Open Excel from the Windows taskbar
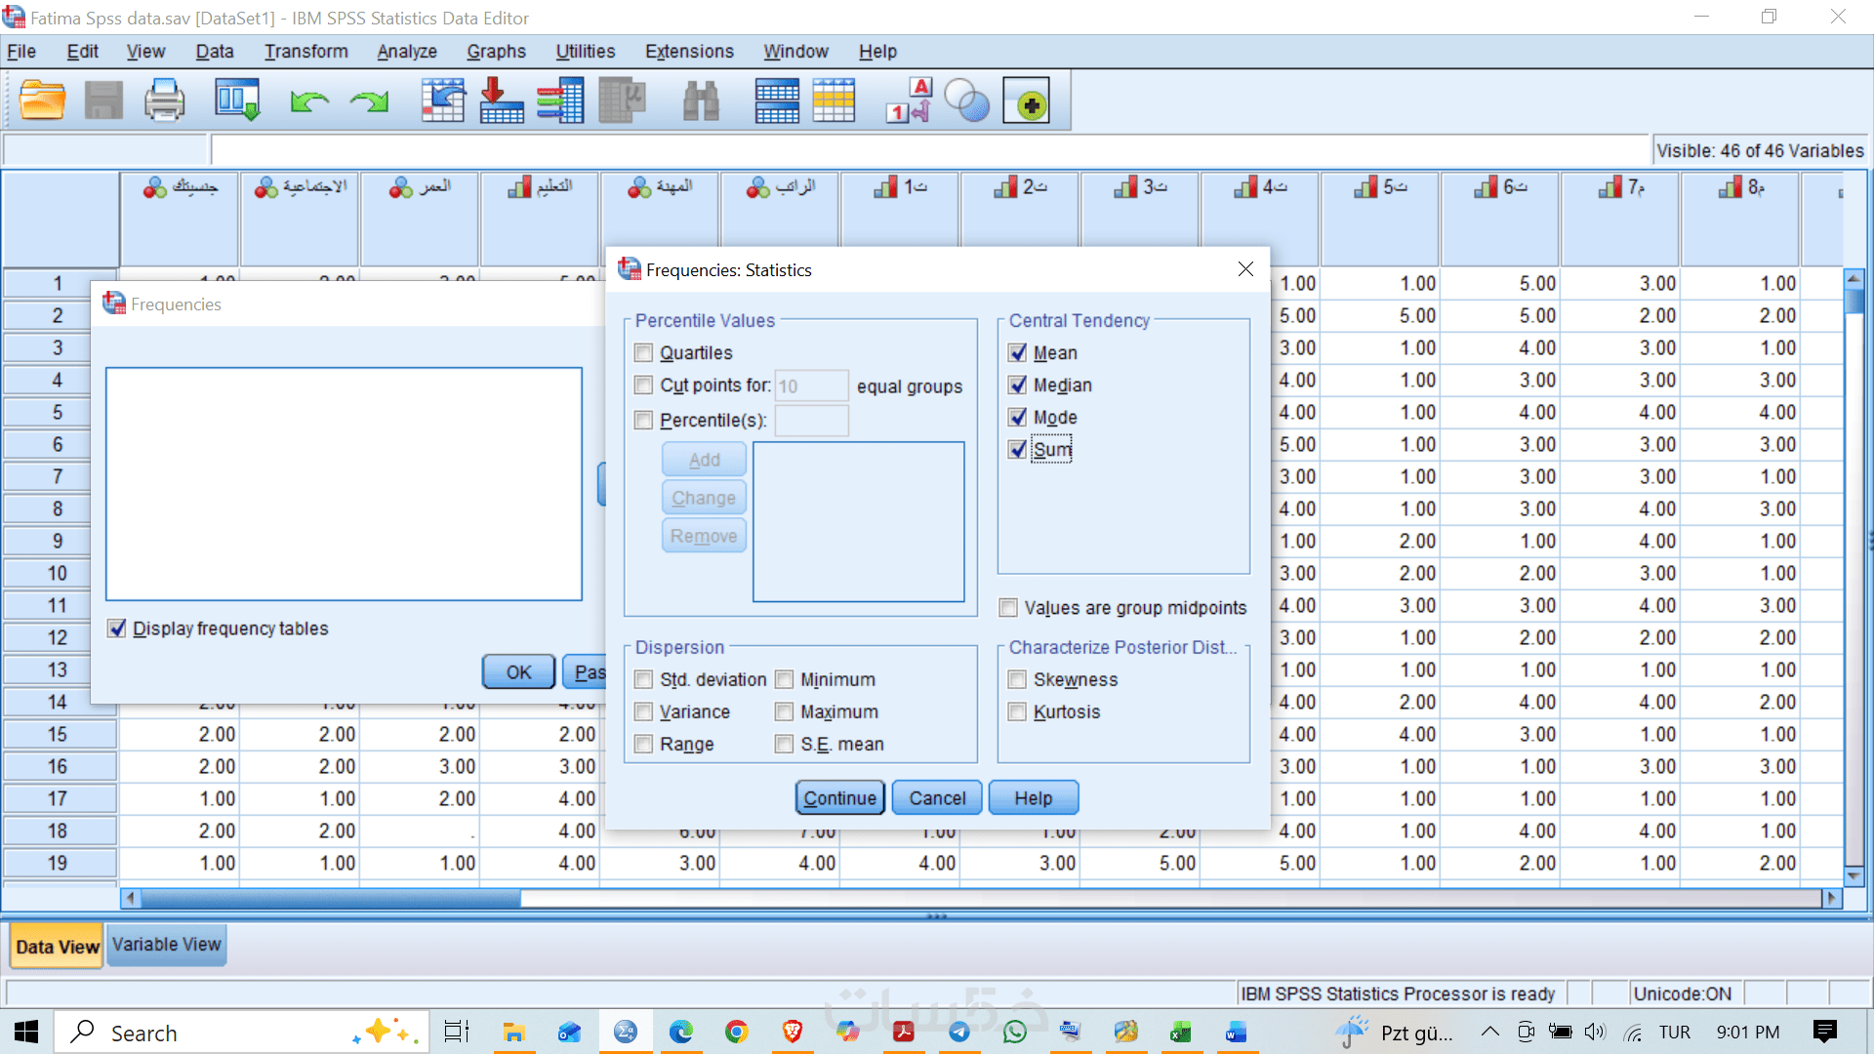The width and height of the screenshot is (1874, 1054). point(1181,1032)
